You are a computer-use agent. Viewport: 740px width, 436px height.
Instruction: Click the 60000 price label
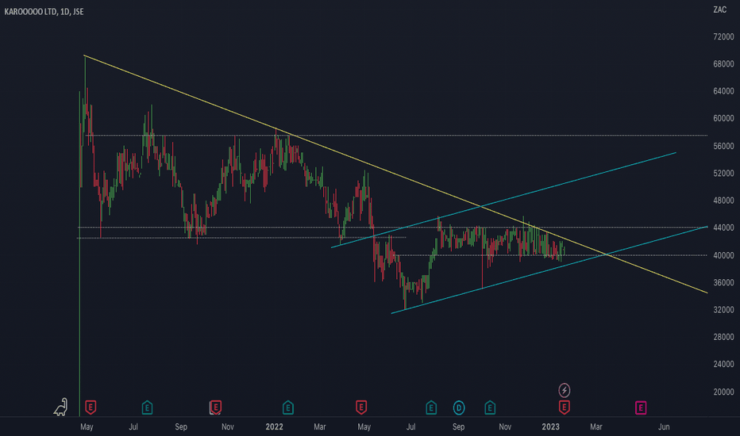click(723, 118)
